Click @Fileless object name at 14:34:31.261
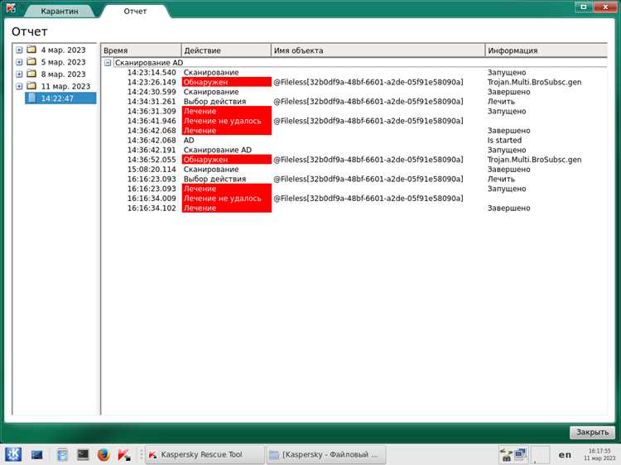This screenshot has width=621, height=465. tap(368, 101)
